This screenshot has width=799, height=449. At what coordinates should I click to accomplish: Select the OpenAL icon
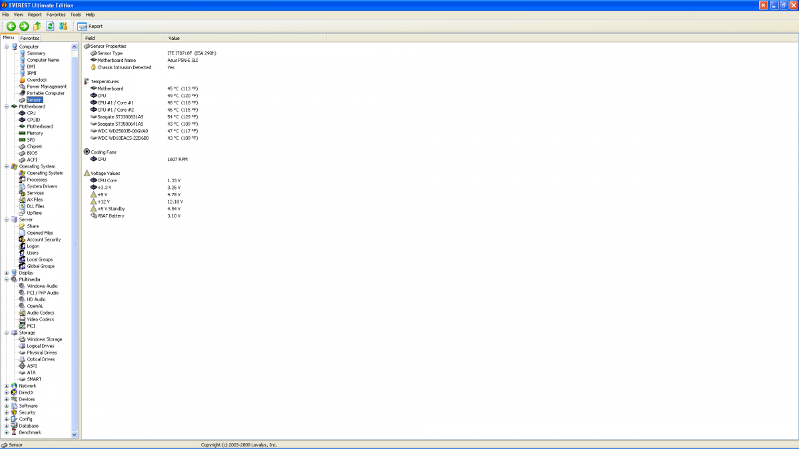click(22, 306)
